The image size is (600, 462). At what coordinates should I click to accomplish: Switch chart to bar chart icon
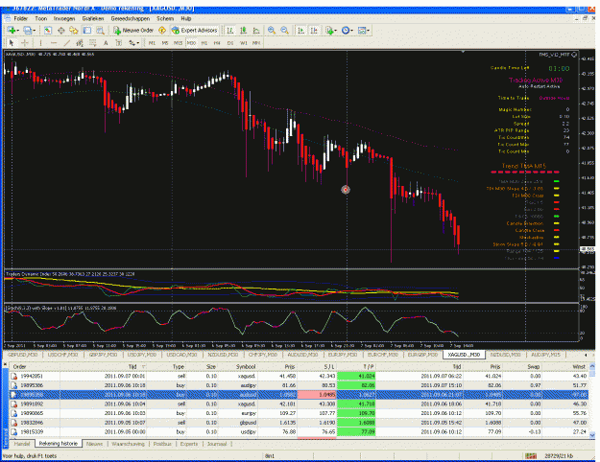[x=230, y=30]
